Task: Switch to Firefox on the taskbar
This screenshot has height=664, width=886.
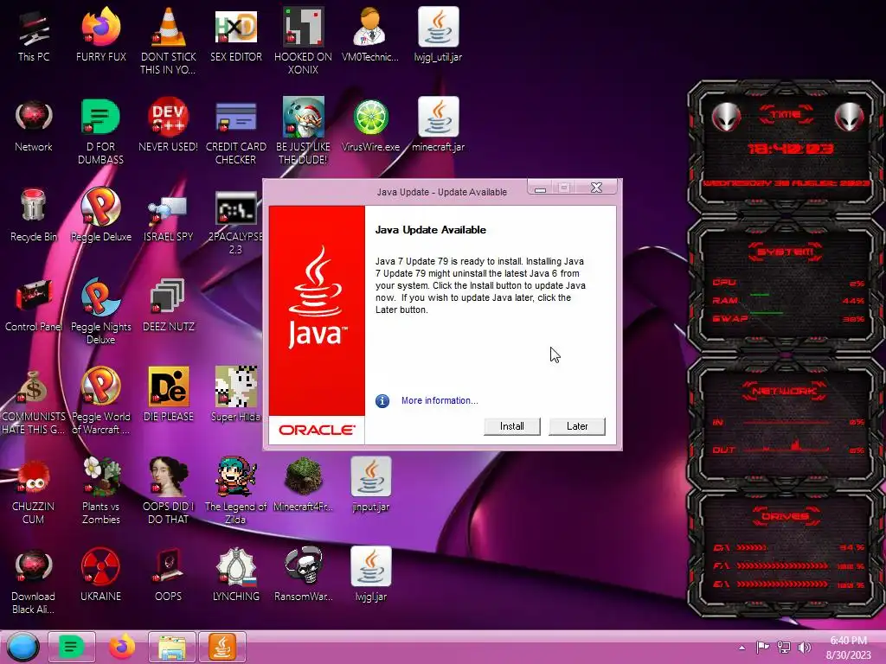Action: point(121,647)
